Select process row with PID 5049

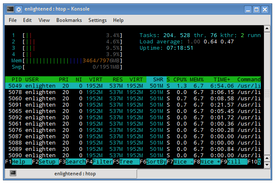point(133,86)
